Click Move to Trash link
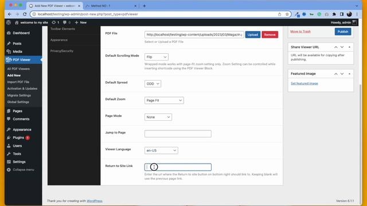Screen dimensions: 367x206 coord(300,31)
